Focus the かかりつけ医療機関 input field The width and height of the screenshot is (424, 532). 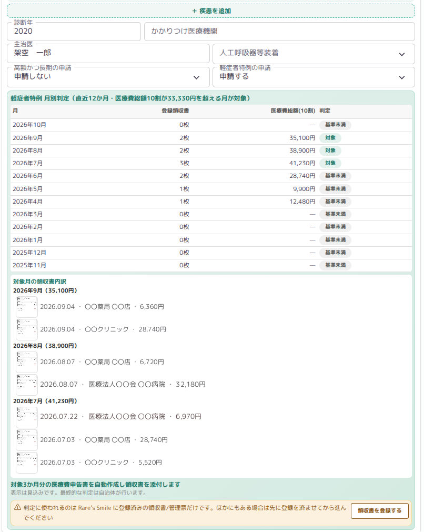pyautogui.click(x=279, y=32)
